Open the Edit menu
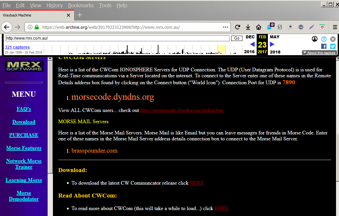 pos(20,5)
